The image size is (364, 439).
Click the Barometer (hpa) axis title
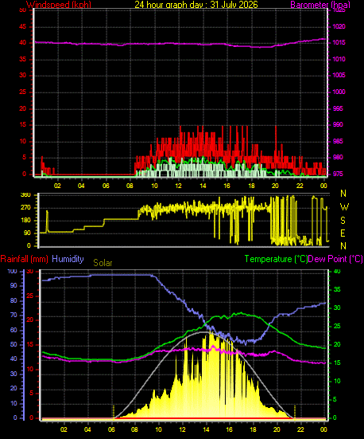[x=320, y=5]
